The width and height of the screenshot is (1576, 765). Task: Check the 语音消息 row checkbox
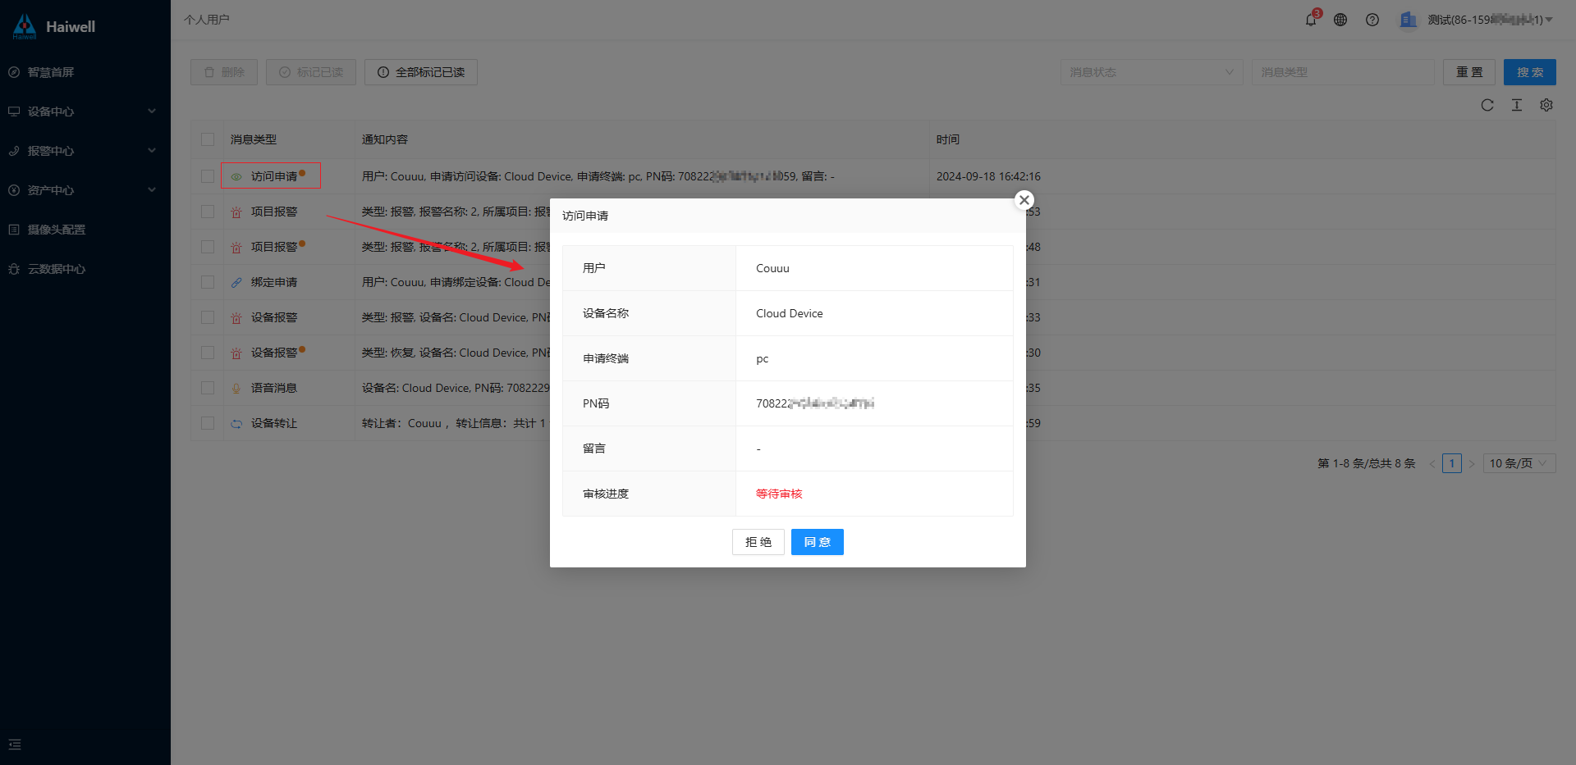(208, 388)
